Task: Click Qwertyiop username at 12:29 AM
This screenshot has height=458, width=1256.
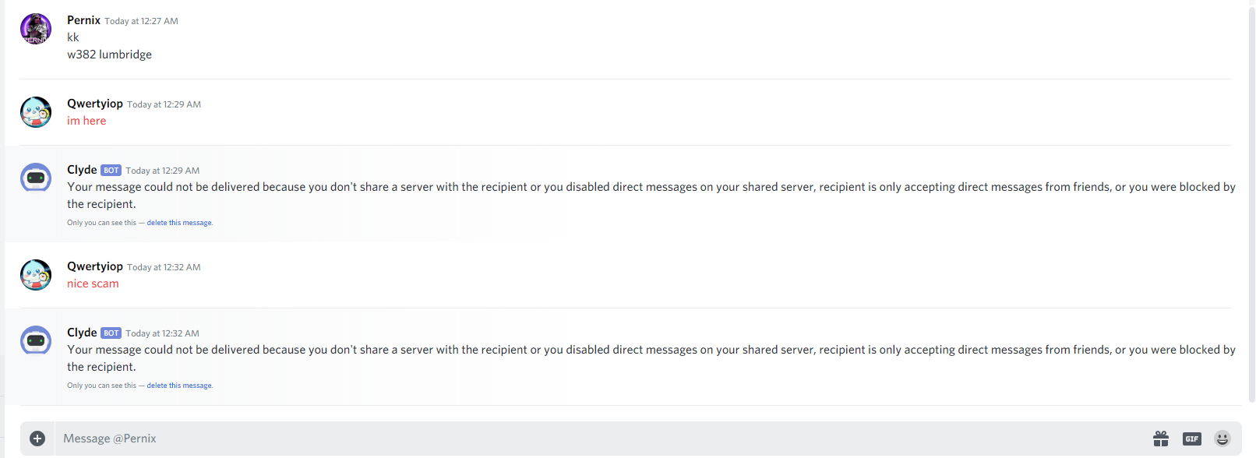Action: 95,104
